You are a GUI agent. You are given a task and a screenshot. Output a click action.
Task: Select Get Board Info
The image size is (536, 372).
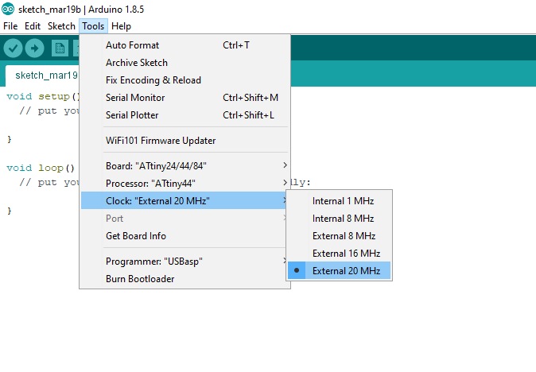(x=136, y=236)
